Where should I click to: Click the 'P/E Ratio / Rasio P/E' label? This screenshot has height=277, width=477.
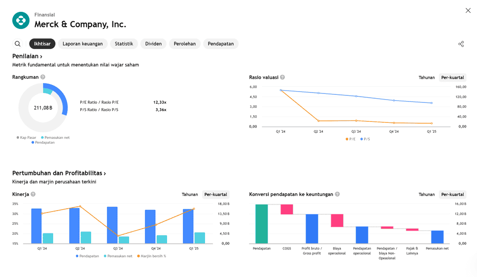[x=99, y=102]
